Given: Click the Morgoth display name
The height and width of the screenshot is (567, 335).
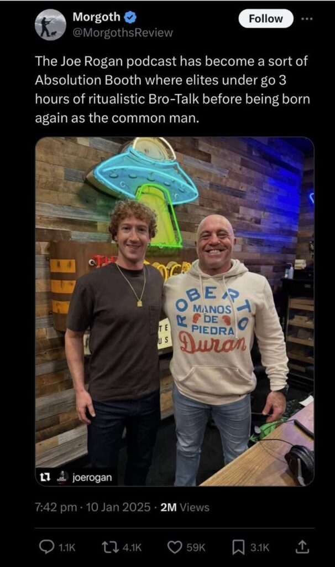Looking at the screenshot, I should [96, 17].
